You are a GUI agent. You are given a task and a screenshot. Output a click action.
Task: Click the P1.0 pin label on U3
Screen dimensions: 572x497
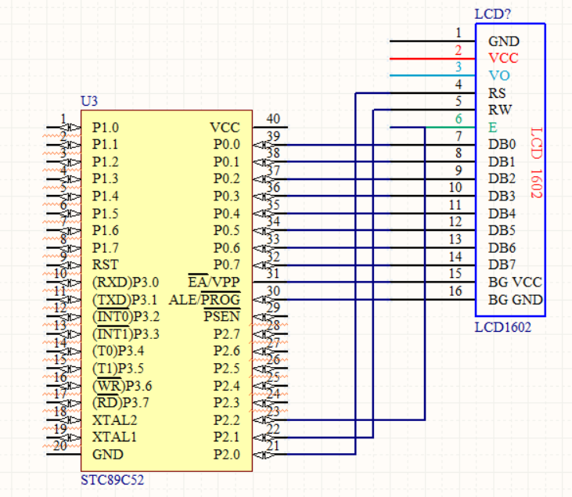click(x=105, y=128)
